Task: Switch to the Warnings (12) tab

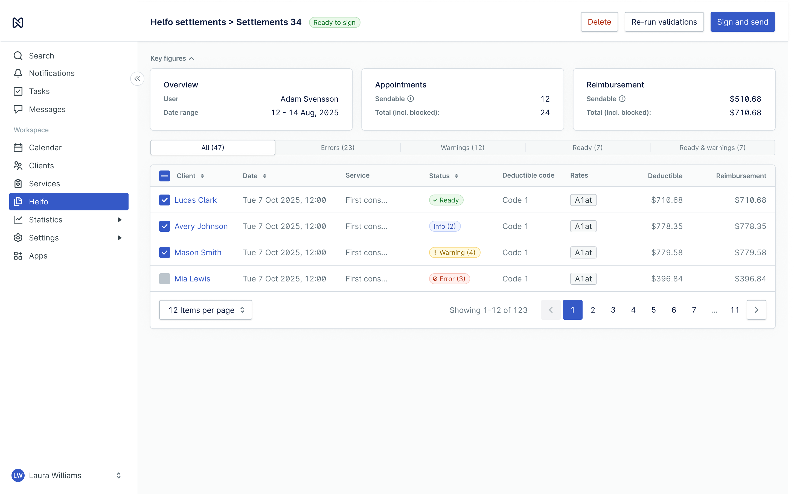Action: [x=463, y=147]
